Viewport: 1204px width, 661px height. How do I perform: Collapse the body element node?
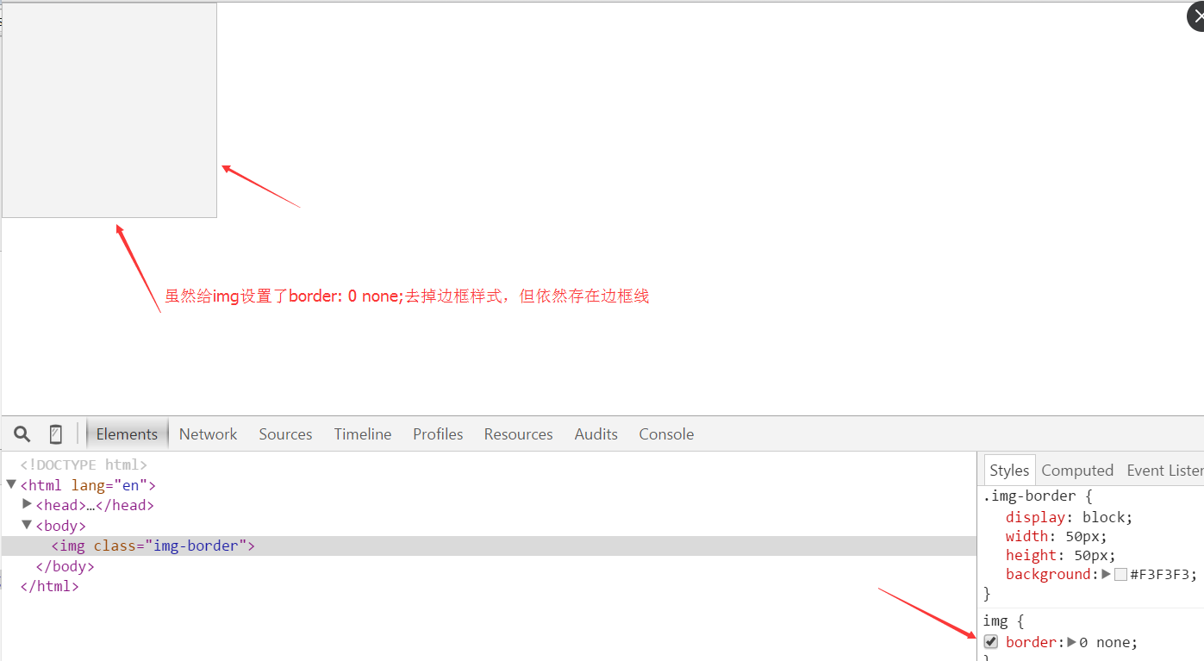pos(28,525)
